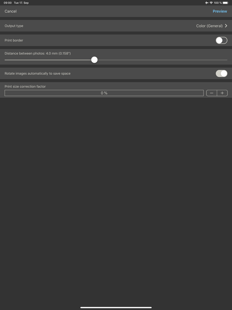Tap the 09:00 clock in status bar
Image resolution: width=232 pixels, height=310 pixels.
[x=8, y=3]
